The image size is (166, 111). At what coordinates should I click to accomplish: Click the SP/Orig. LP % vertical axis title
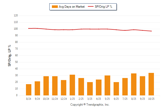click(x=10, y=55)
